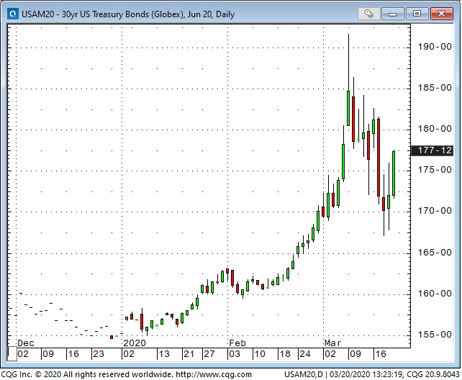Click the Dec month label on time axis
Image resolution: width=462 pixels, height=380 pixels.
point(26,343)
